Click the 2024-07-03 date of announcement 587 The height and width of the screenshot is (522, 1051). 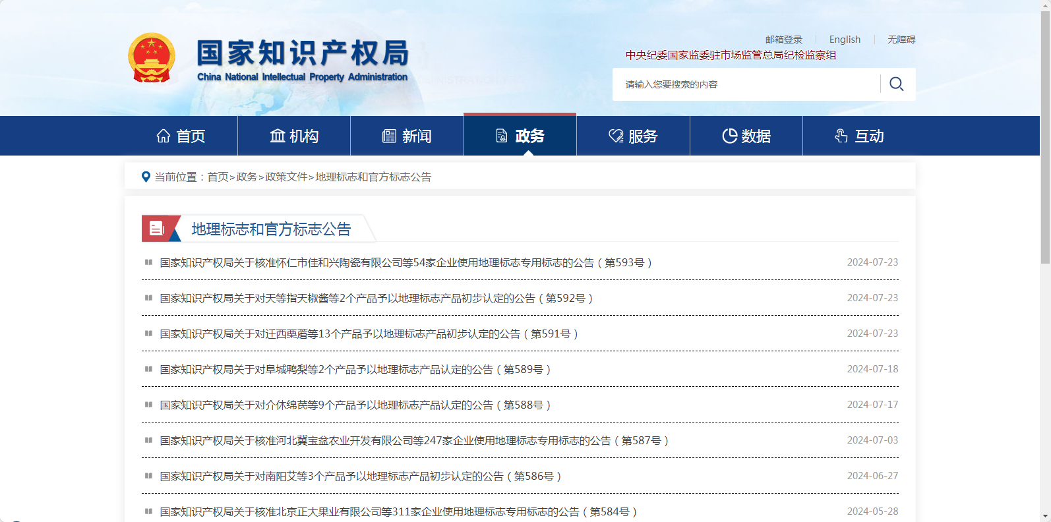click(x=872, y=440)
